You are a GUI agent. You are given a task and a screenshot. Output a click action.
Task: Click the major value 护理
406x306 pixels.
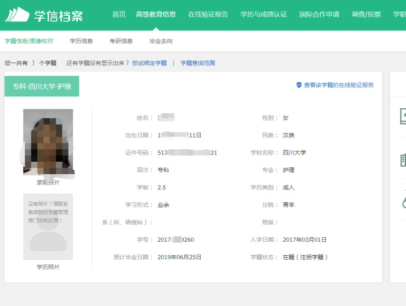pos(289,170)
